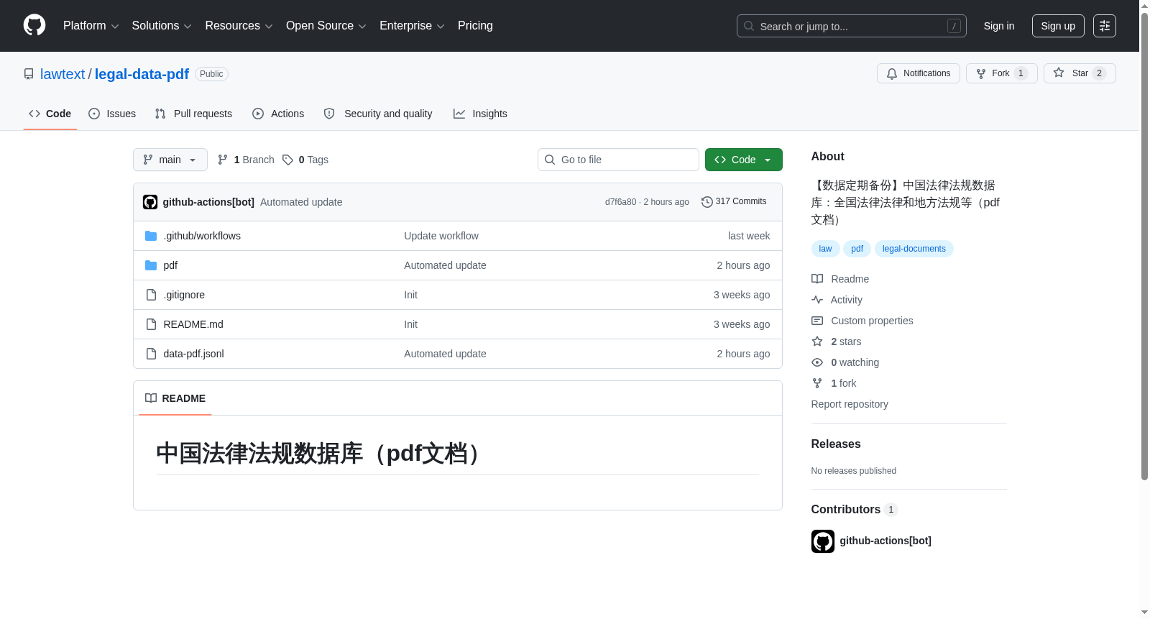Click the fork icon beside 1 fork
The width and height of the screenshot is (1150, 619).
pos(817,383)
